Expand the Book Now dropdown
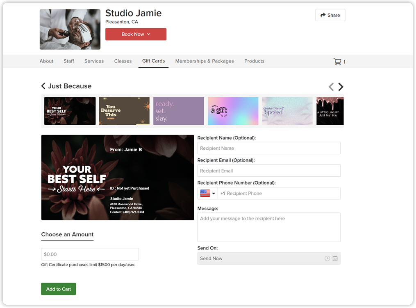 pyautogui.click(x=136, y=34)
